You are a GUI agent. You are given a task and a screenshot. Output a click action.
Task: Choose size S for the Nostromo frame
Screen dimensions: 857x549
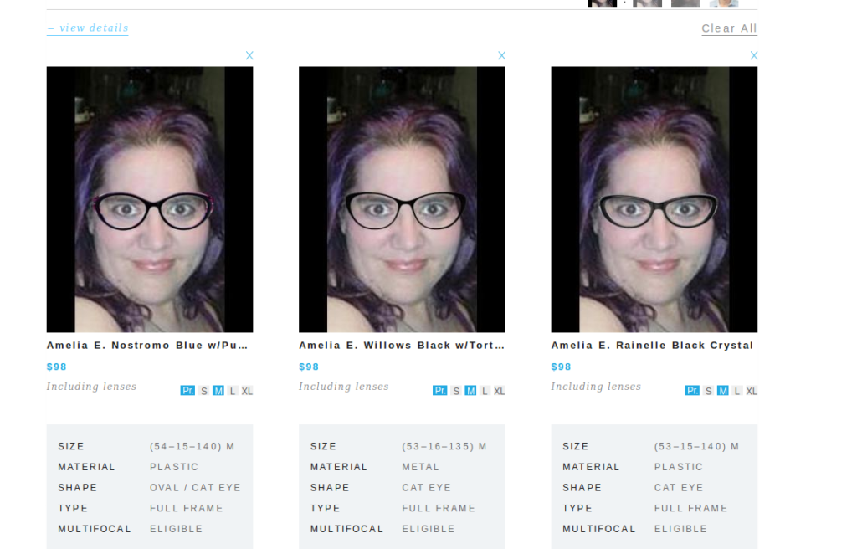(204, 391)
